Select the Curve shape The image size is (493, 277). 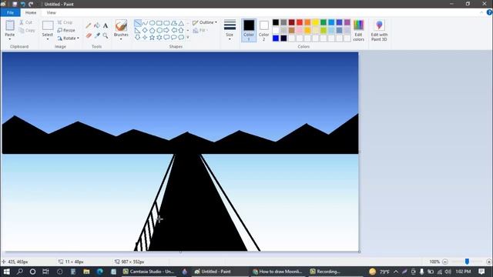[145, 23]
